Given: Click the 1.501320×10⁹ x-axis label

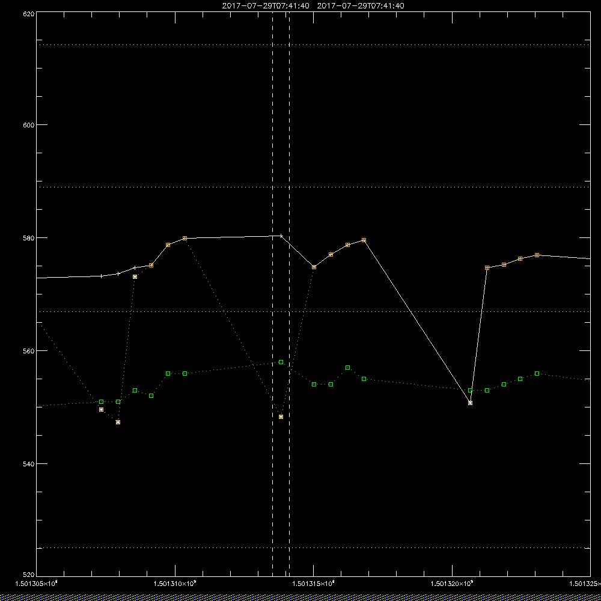Looking at the screenshot, I should click(453, 584).
